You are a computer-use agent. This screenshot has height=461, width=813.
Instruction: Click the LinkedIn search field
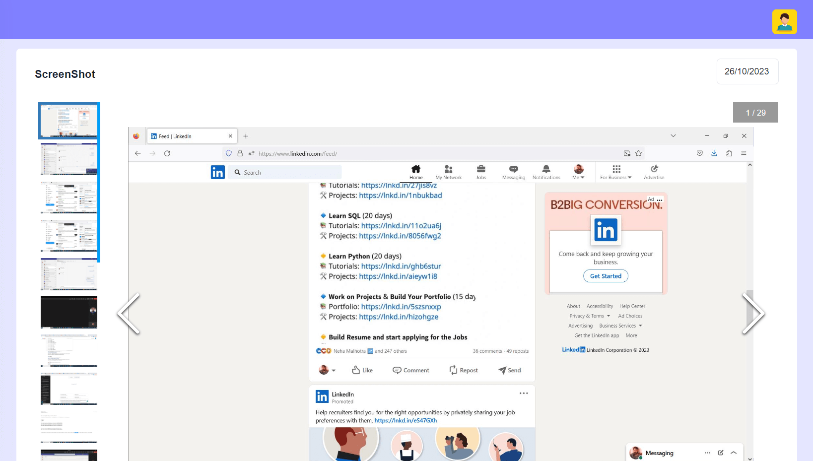click(x=285, y=172)
